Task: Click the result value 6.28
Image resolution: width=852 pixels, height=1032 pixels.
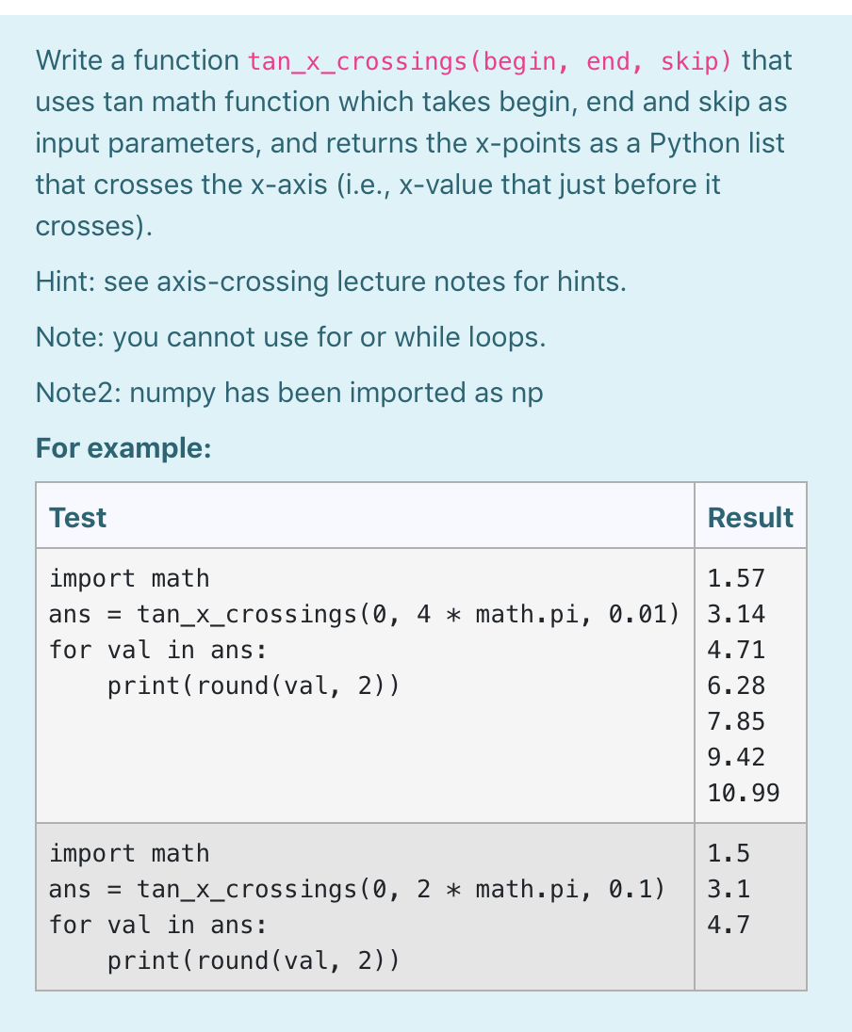Action: point(736,685)
